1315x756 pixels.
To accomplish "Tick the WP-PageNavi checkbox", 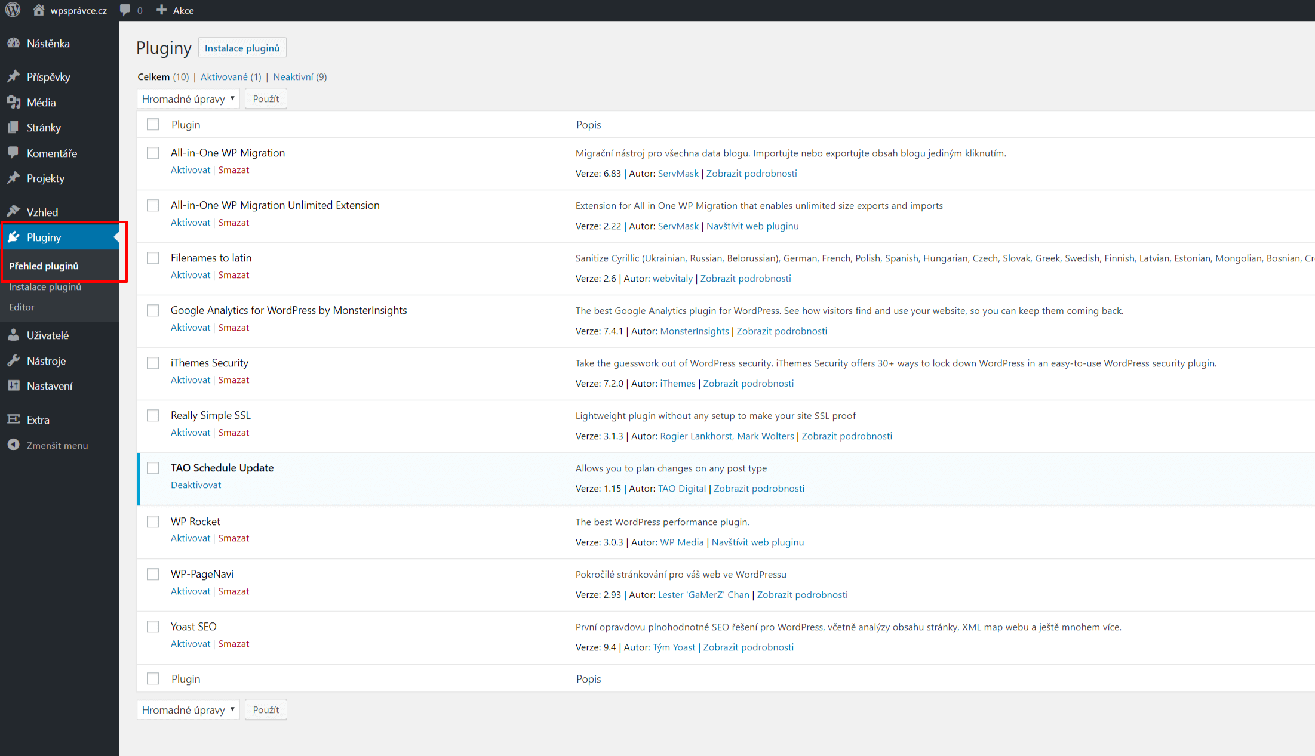I will (x=153, y=574).
